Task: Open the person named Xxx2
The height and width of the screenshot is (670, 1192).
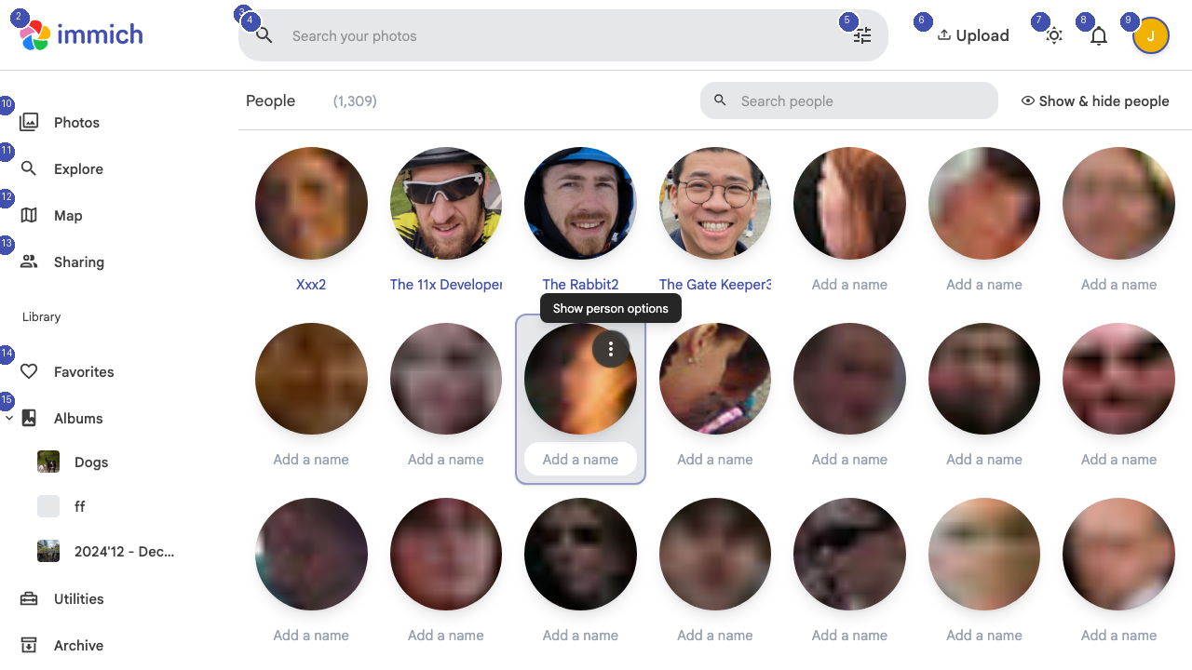Action: click(311, 204)
